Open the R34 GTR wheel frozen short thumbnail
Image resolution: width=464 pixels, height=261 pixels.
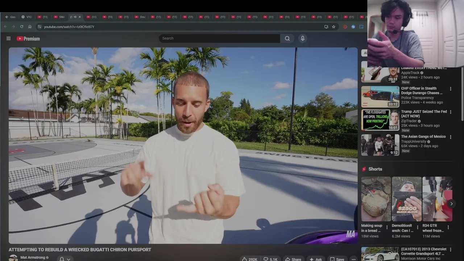click(438, 199)
